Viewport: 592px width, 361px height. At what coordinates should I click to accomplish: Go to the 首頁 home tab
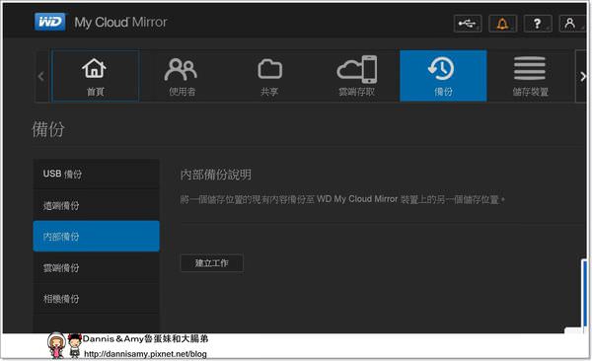coord(95,76)
